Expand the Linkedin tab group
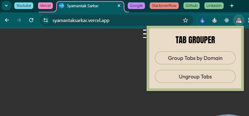Viewport: 249px width, 116px height. tap(214, 6)
